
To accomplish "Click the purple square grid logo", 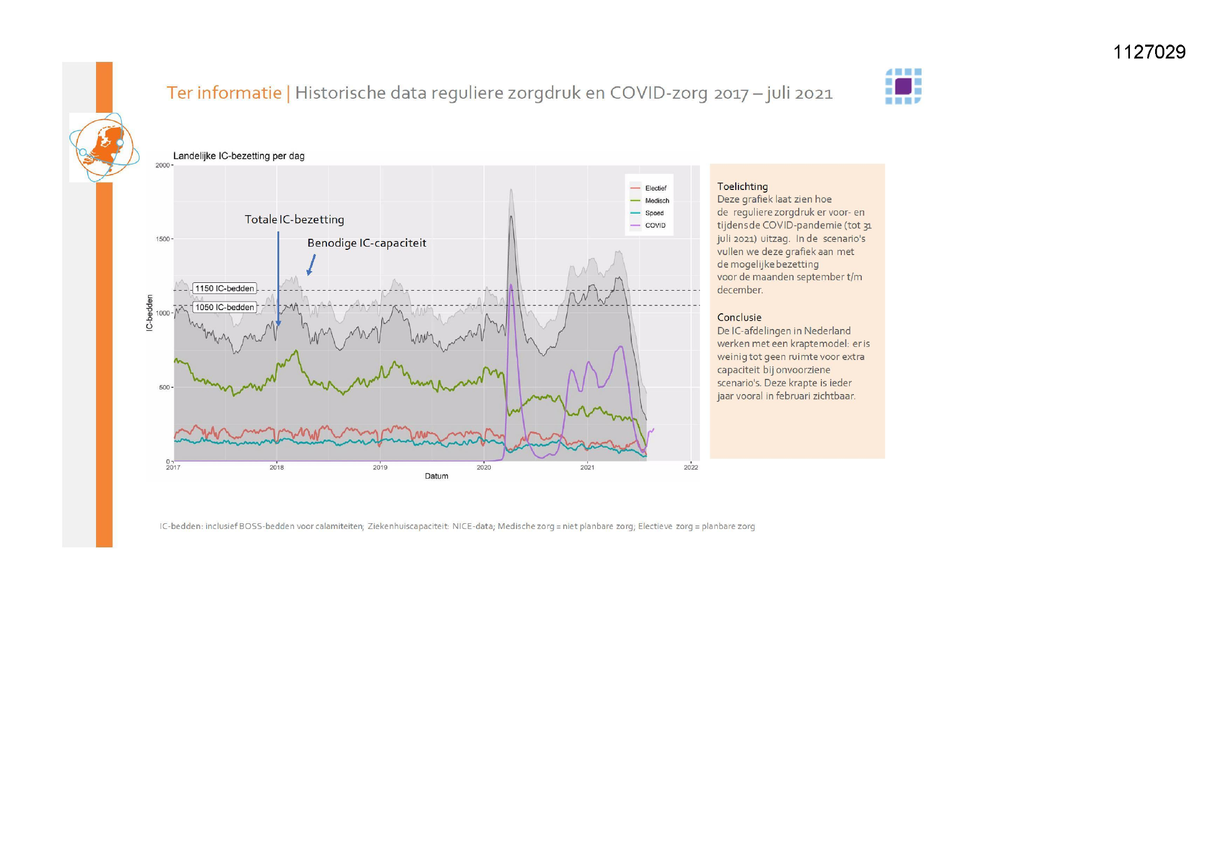I will click(x=903, y=86).
